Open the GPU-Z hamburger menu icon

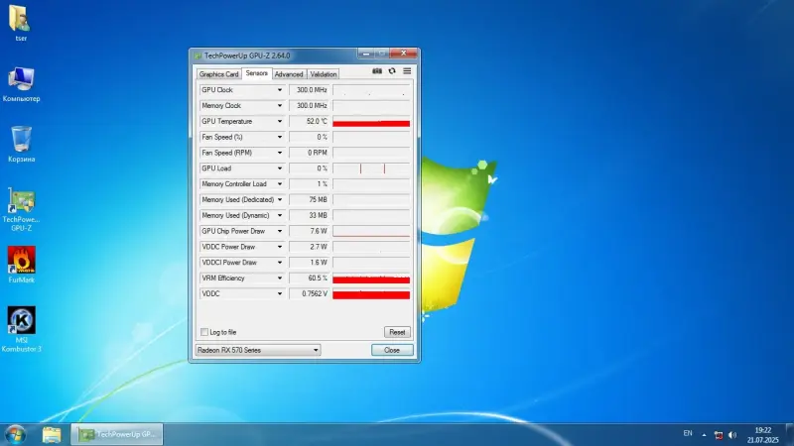[407, 71]
